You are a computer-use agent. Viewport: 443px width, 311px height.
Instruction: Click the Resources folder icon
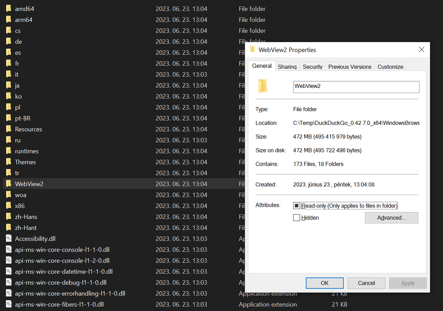click(9, 129)
